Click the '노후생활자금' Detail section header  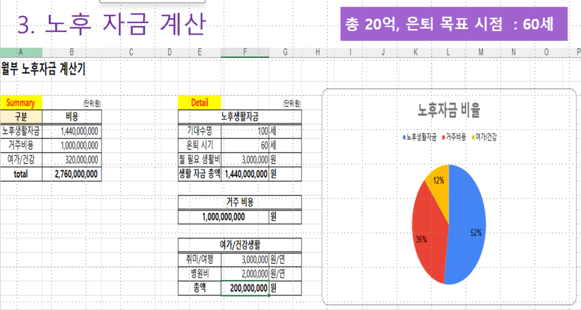[240, 117]
